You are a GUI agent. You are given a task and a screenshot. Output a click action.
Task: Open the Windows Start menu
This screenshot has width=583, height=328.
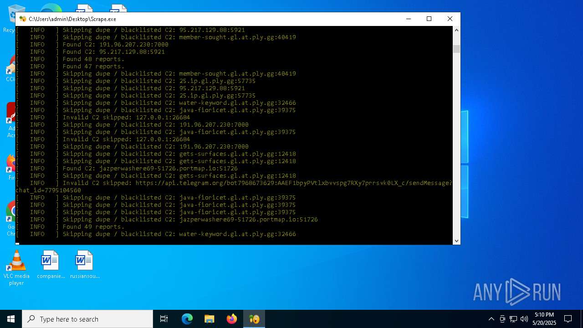11,319
